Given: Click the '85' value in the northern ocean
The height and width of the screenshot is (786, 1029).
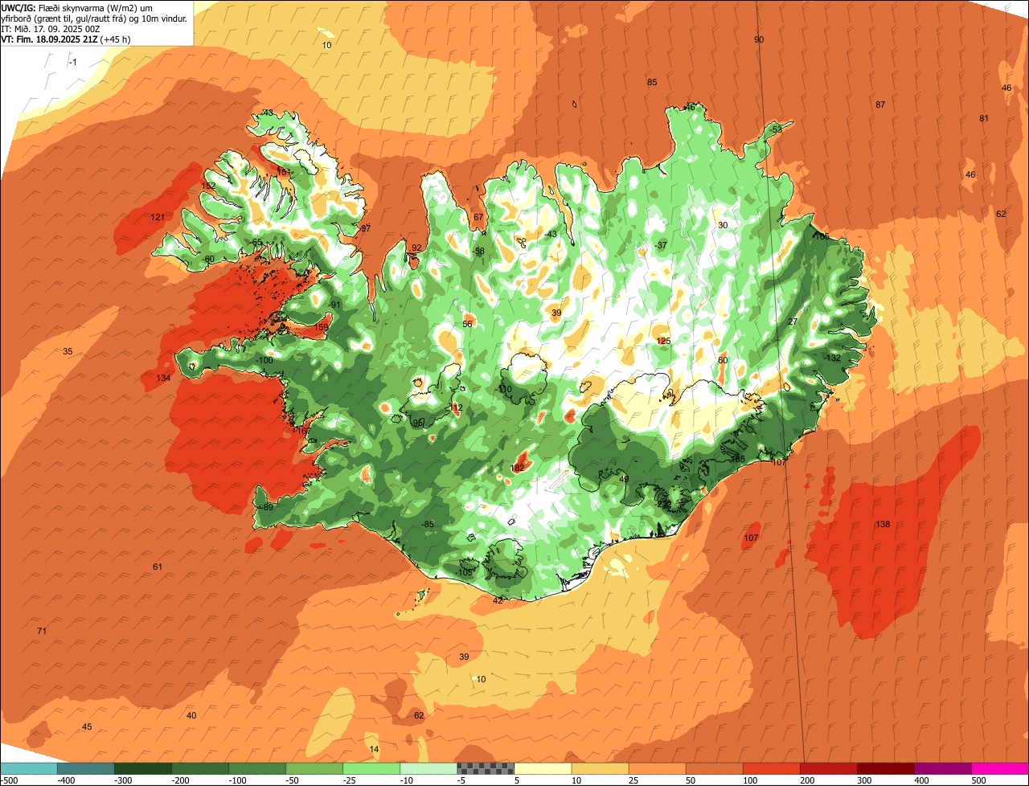Looking at the screenshot, I should (652, 82).
